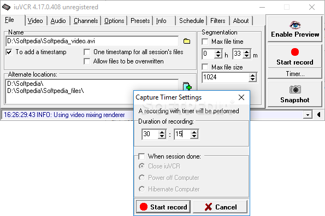Open the Channels tab
This screenshot has width=325, height=216.
[86, 21]
